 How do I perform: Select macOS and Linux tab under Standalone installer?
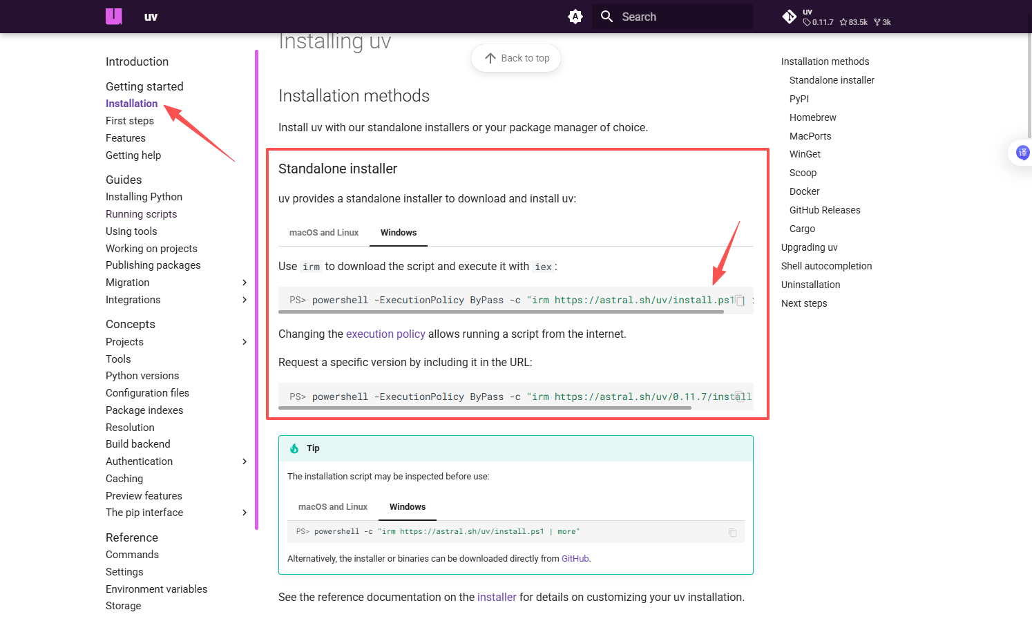pos(324,233)
